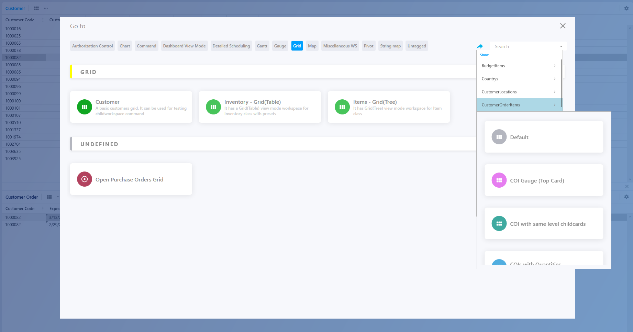The image size is (633, 332).
Task: Click the Show label above the list
Action: pos(484,55)
